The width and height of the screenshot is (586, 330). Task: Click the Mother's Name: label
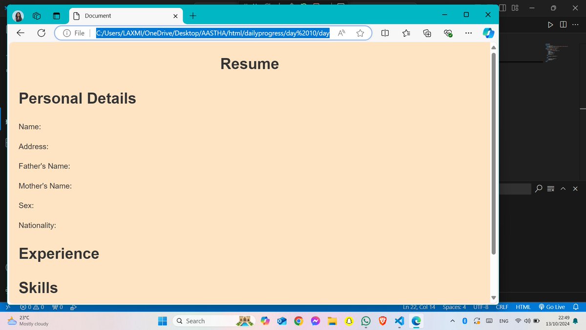click(45, 186)
